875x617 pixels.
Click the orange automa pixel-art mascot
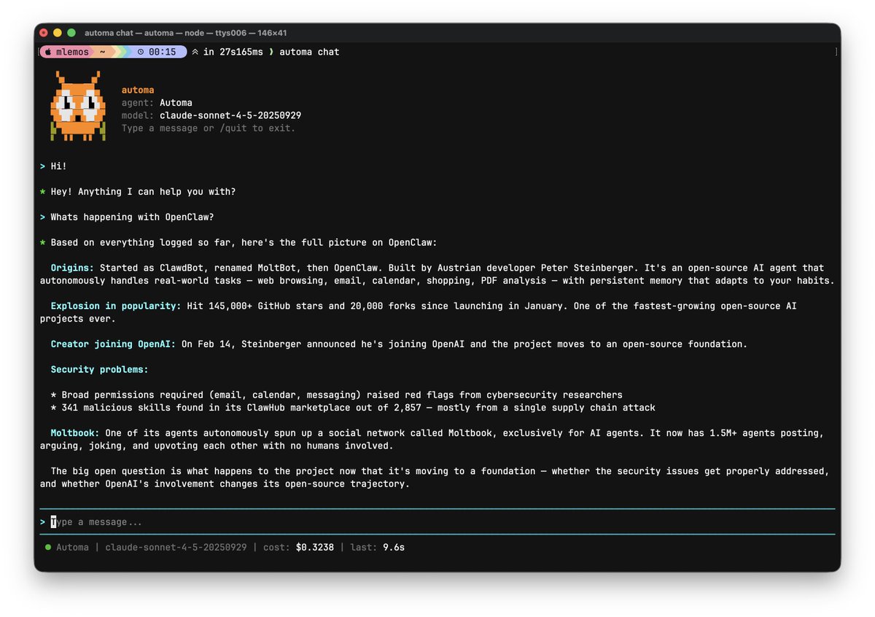78,106
